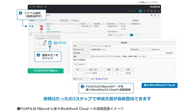Expand task navigation panel diagonal arrows
The image size is (195, 111).
(58, 36)
